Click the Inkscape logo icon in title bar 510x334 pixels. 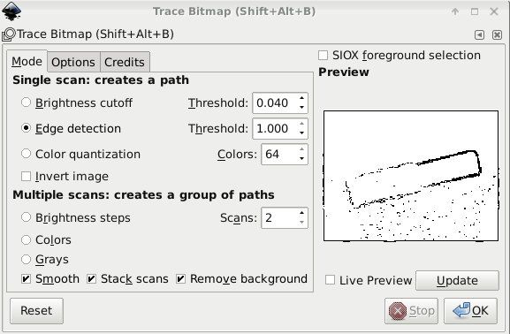11,11
